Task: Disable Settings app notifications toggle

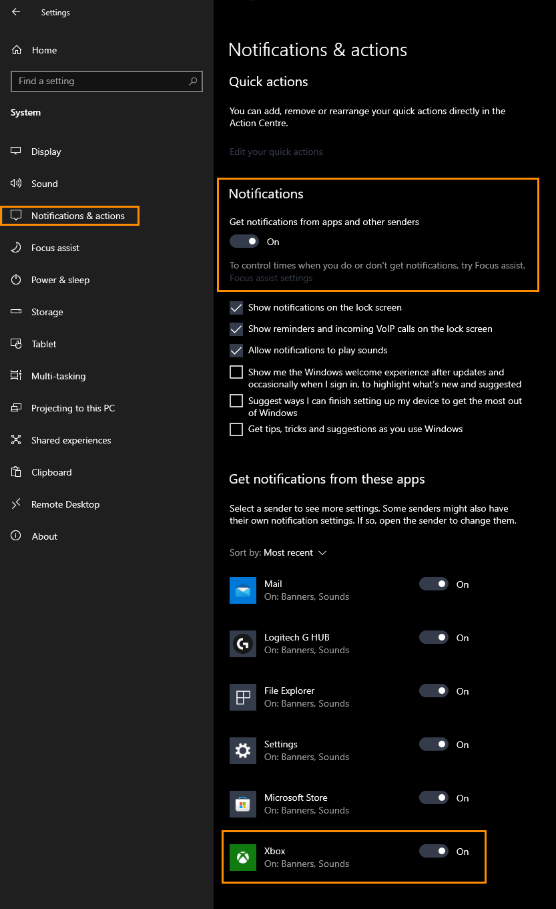Action: coord(434,744)
